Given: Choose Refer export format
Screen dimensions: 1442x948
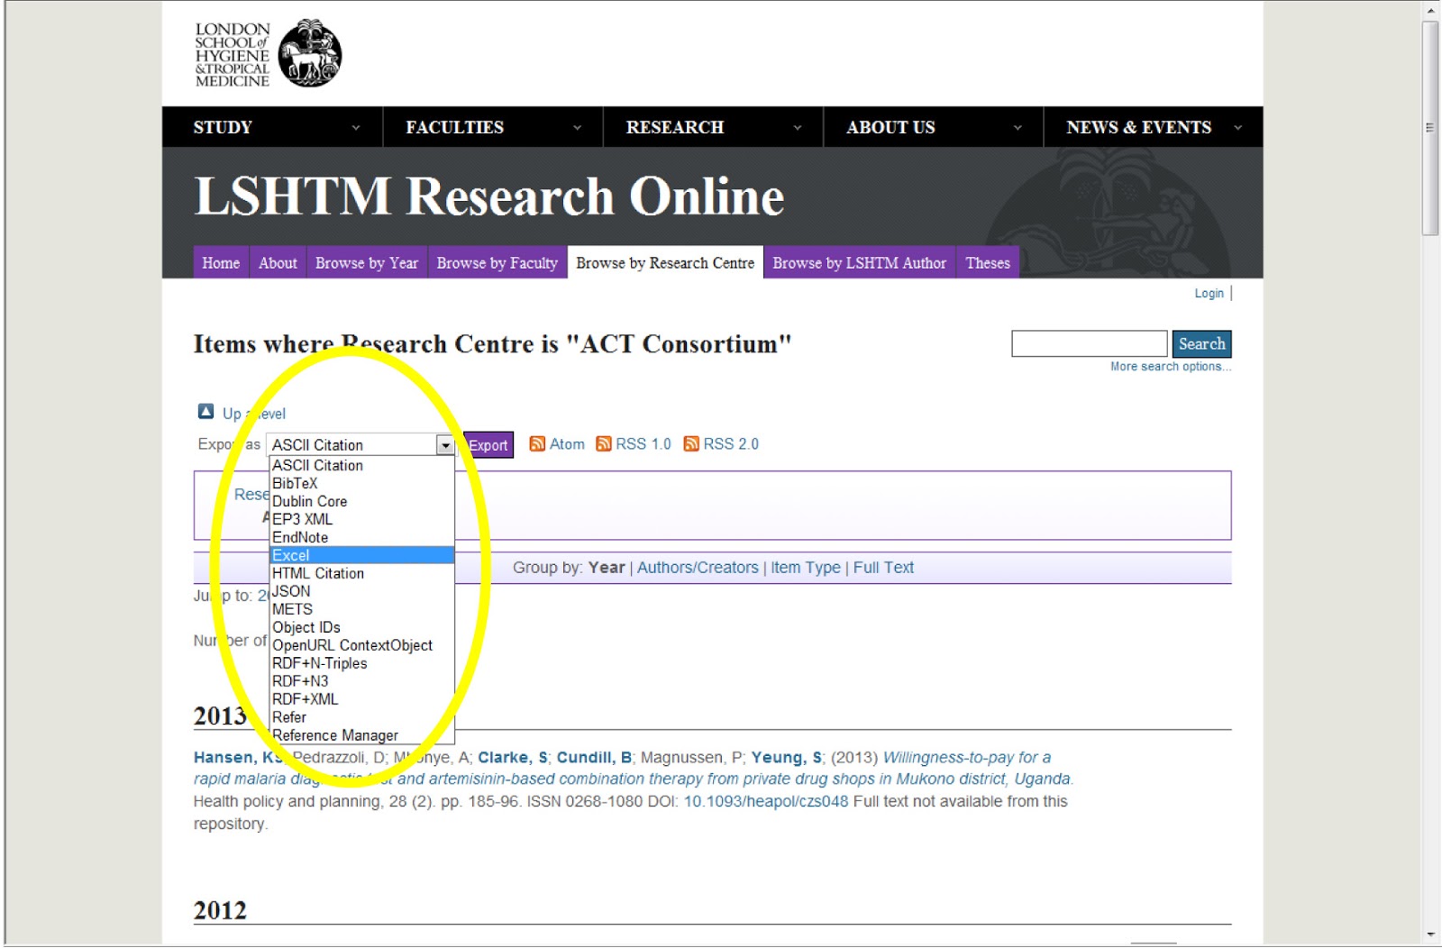Looking at the screenshot, I should pos(361,717).
